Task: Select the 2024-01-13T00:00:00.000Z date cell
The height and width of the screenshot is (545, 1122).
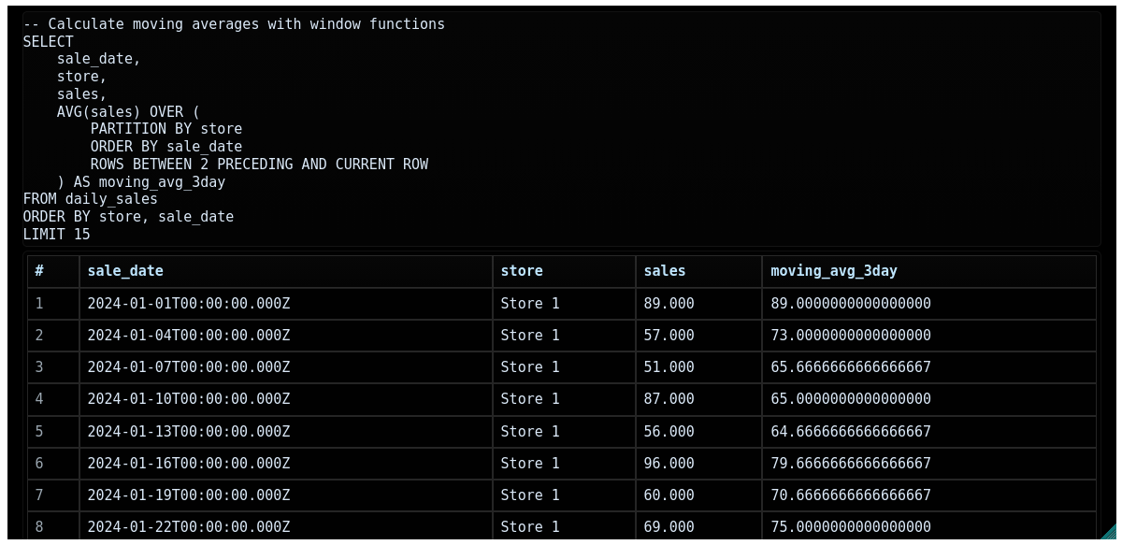Action: click(286, 432)
